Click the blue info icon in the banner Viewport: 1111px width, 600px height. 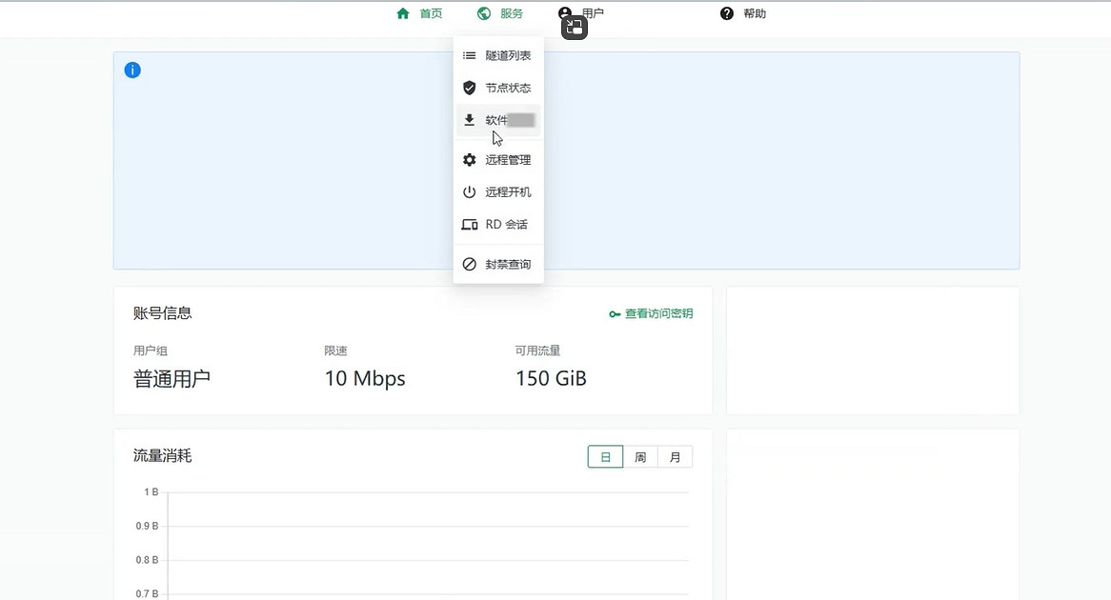(x=132, y=70)
